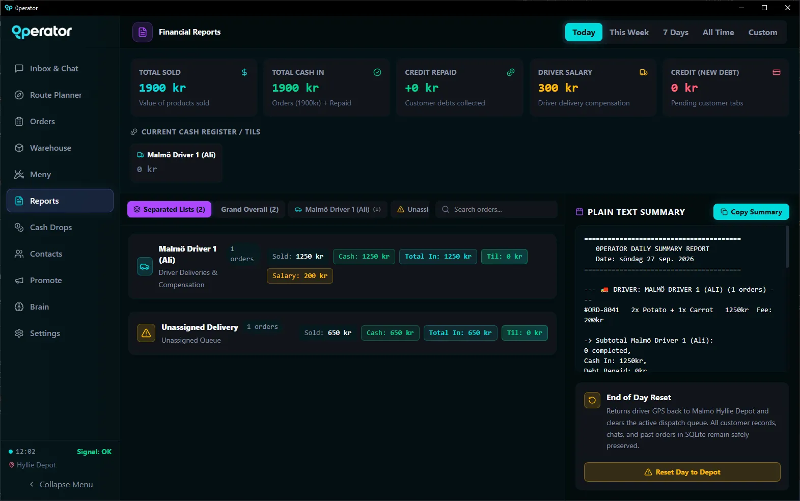Screen dimensions: 800x501
Task: Click the plain text summary scrollbar
Action: click(x=787, y=247)
